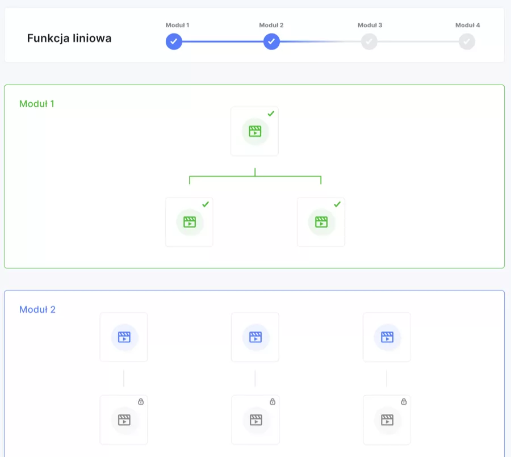This screenshot has width=511, height=457.
Task: Play the third blue video lesson in Moduł 2
Action: 387,337
